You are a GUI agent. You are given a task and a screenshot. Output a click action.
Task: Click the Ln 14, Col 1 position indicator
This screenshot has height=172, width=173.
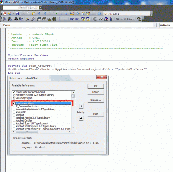pos(112,14)
